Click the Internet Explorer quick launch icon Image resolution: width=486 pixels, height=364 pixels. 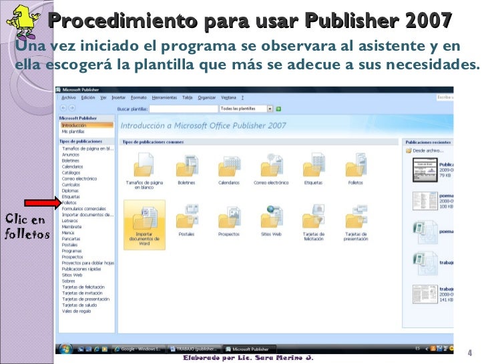96,349
